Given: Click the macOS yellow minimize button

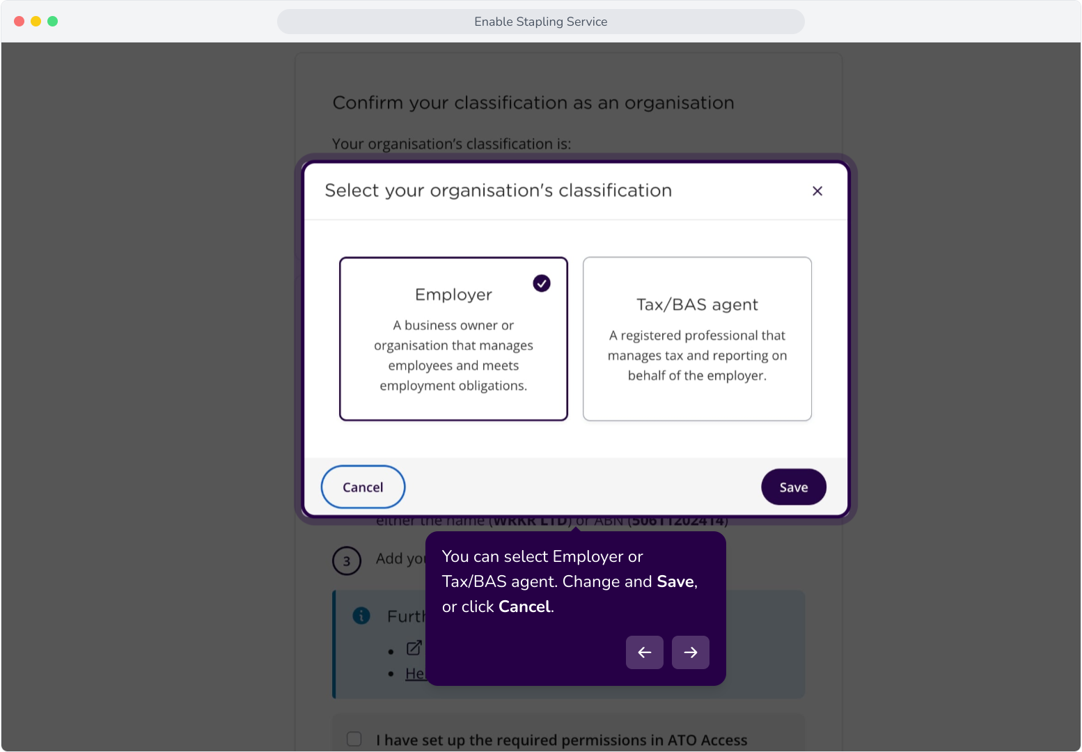Looking at the screenshot, I should [x=36, y=22].
